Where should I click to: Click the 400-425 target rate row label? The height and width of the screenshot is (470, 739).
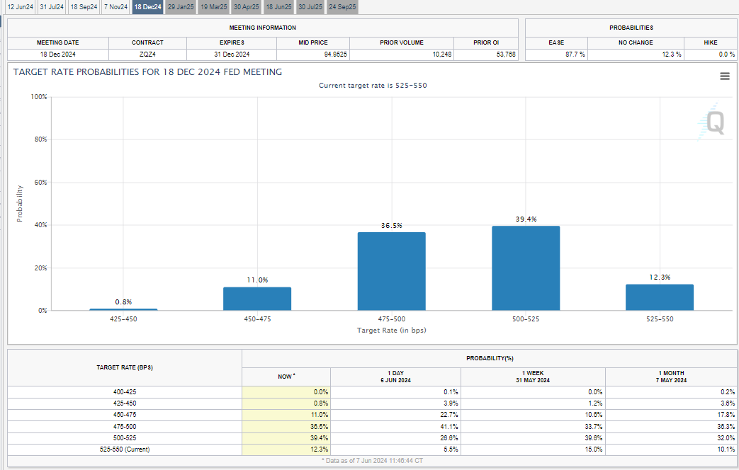[125, 392]
